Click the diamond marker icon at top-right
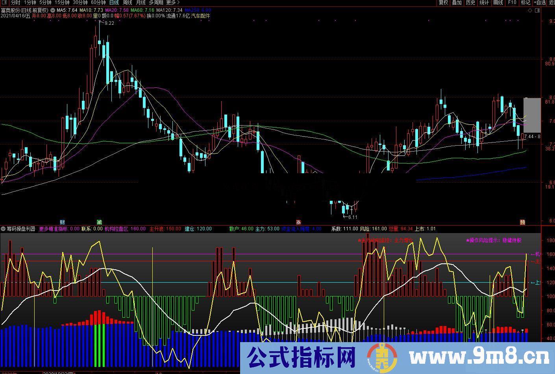555x374 pixels. point(530,10)
